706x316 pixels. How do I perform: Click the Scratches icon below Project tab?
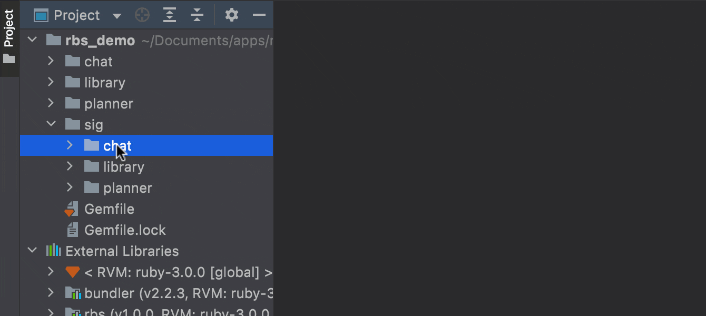click(x=8, y=60)
